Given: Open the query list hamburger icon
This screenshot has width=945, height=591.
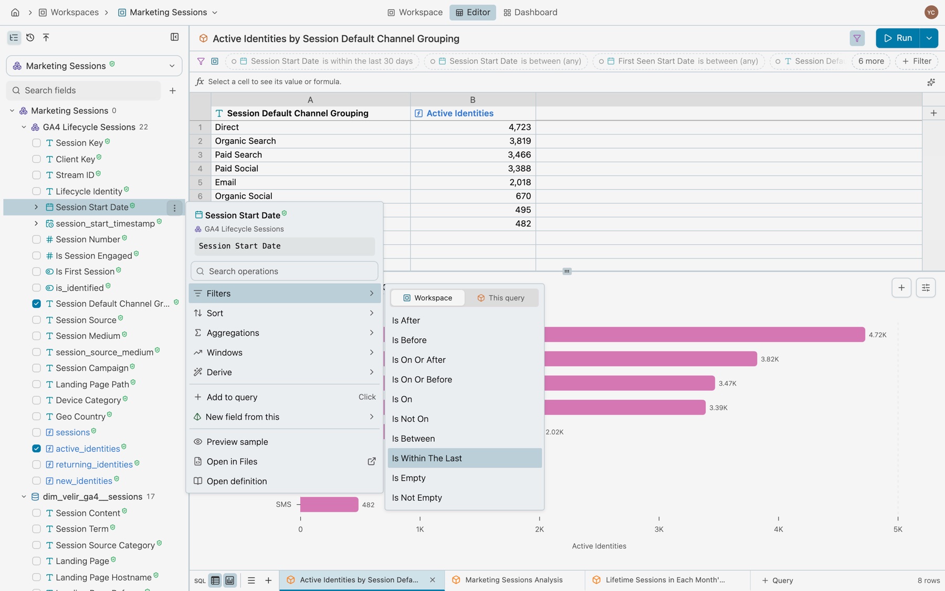Looking at the screenshot, I should click(x=251, y=580).
